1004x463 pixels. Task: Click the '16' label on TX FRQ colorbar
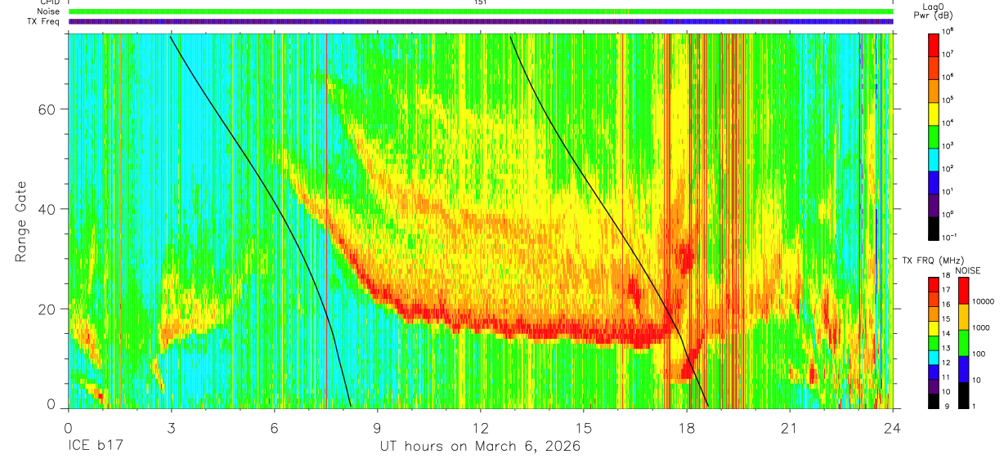pyautogui.click(x=946, y=305)
